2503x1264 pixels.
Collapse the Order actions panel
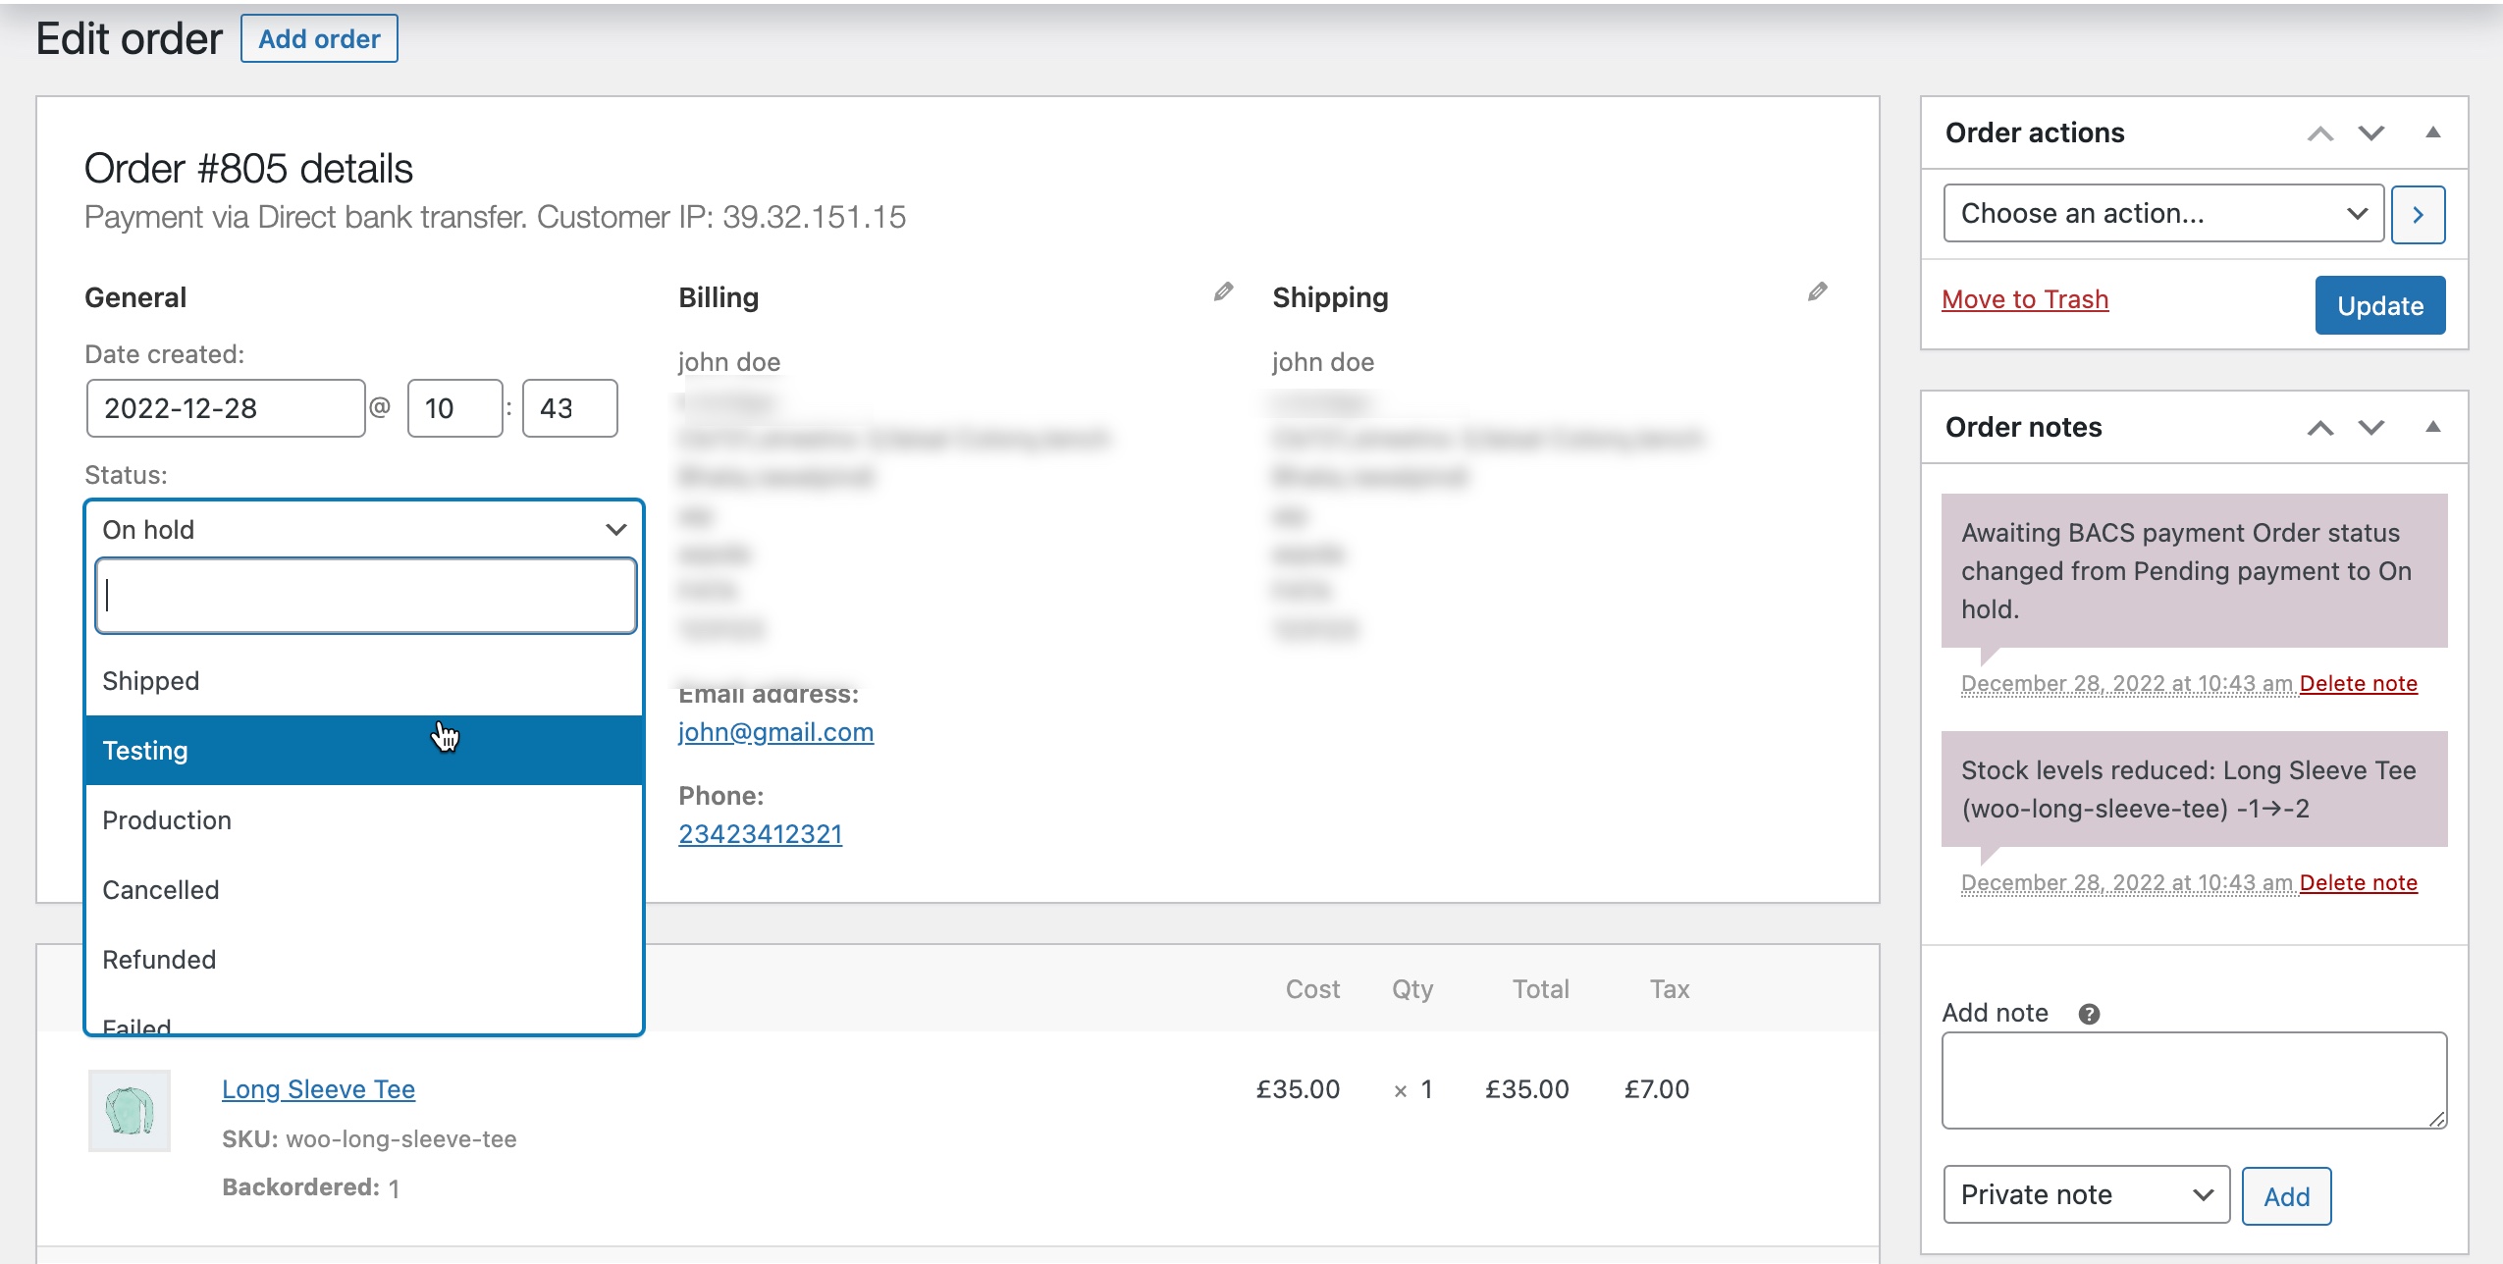2434,132
